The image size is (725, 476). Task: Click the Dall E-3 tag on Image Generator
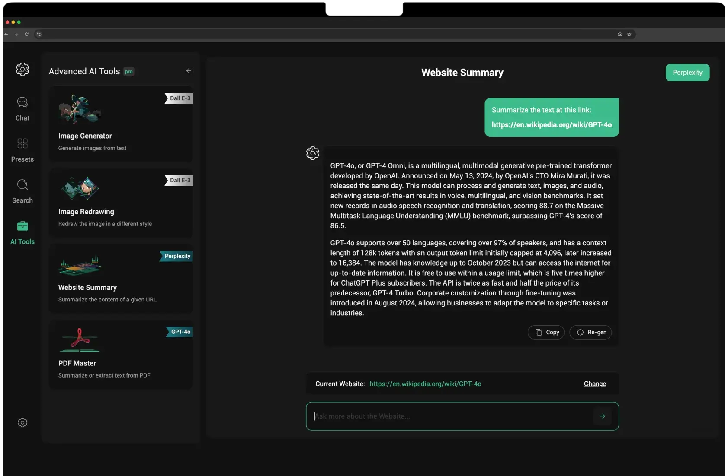click(x=179, y=98)
